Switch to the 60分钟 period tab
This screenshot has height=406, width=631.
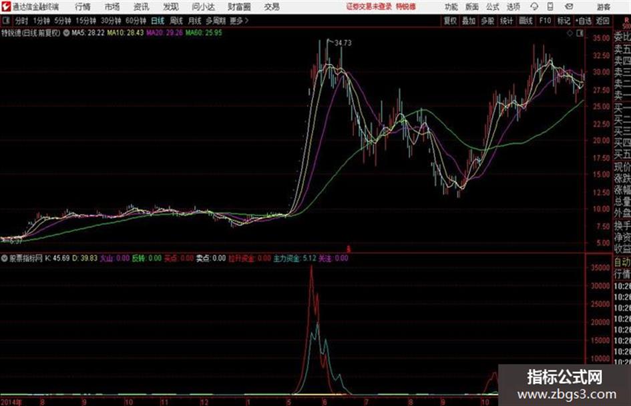(x=136, y=21)
